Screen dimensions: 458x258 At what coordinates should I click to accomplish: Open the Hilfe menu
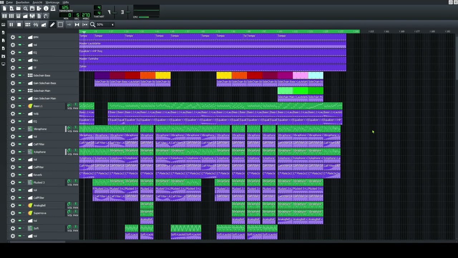pos(65,2)
